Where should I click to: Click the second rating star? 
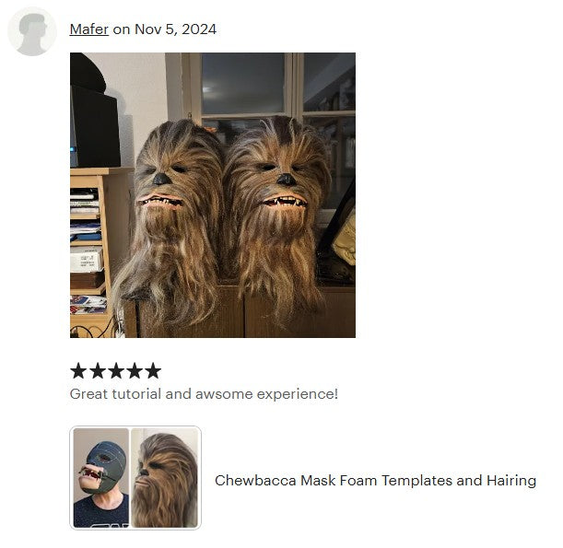tap(97, 371)
